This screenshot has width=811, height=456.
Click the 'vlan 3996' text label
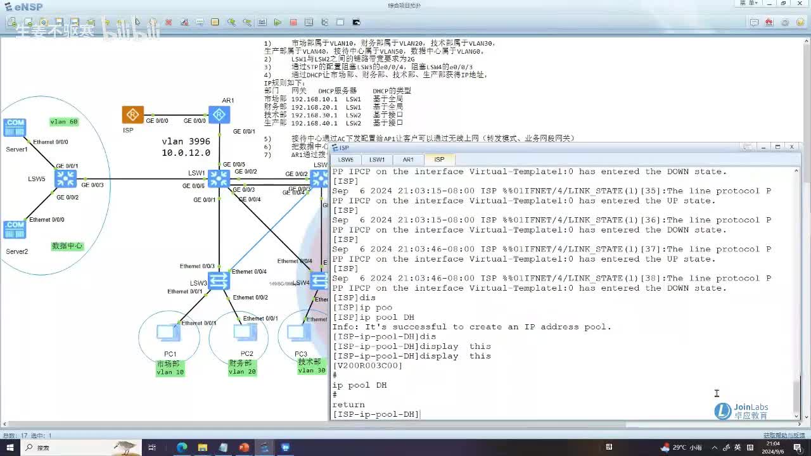pos(186,141)
